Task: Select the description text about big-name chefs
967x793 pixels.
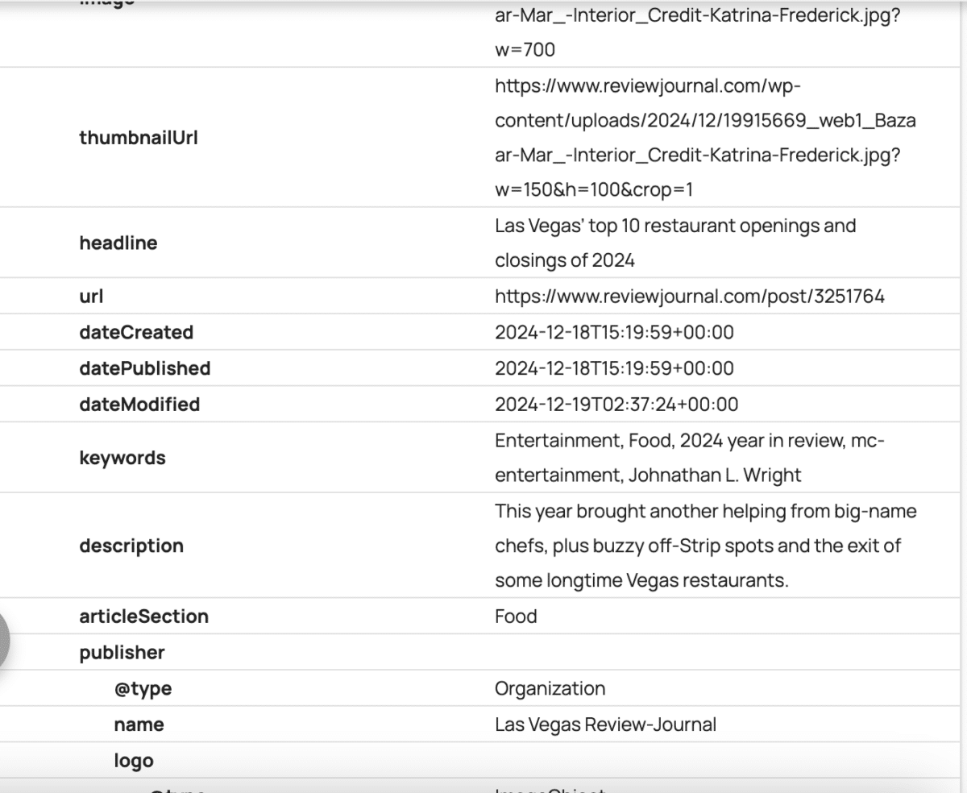Action: click(x=705, y=546)
